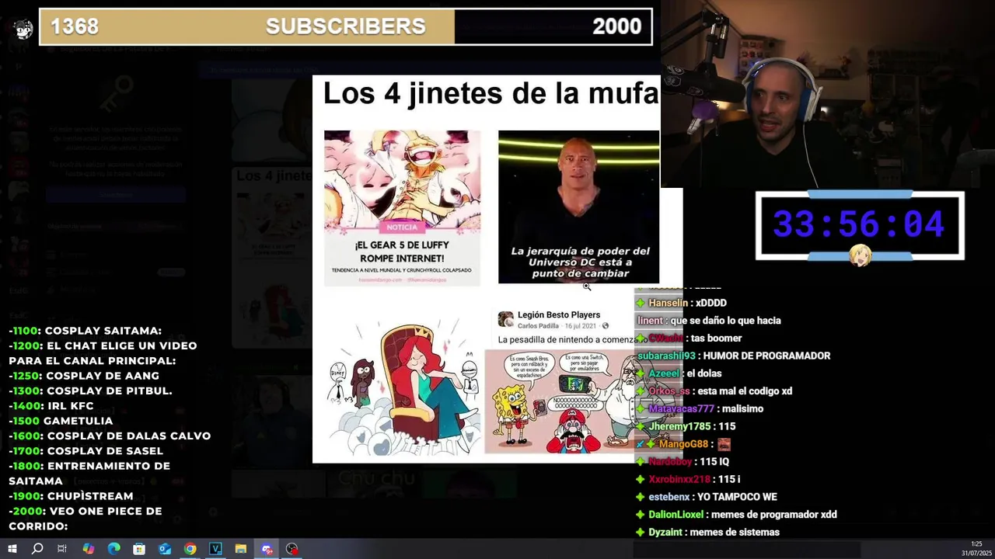Click the 33:56:04 countdown timer
This screenshot has height=559, width=995.
pos(859,225)
